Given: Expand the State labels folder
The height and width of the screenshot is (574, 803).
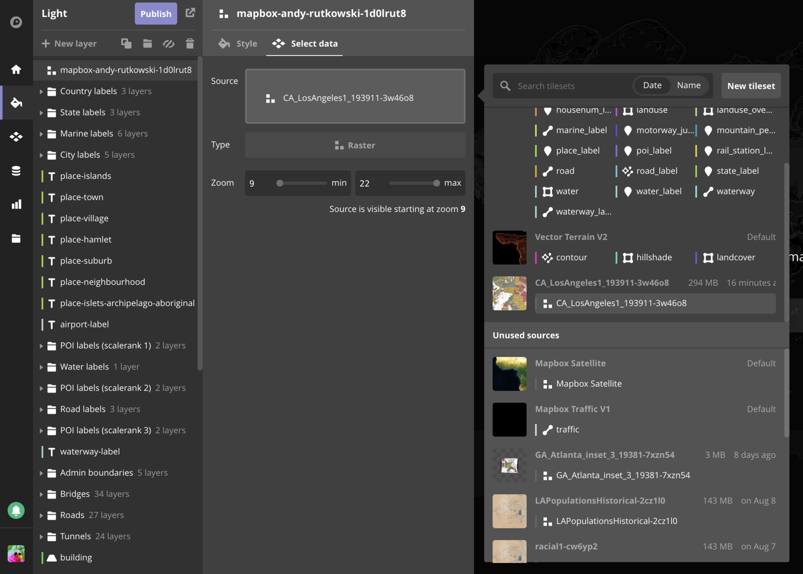Looking at the screenshot, I should (41, 113).
